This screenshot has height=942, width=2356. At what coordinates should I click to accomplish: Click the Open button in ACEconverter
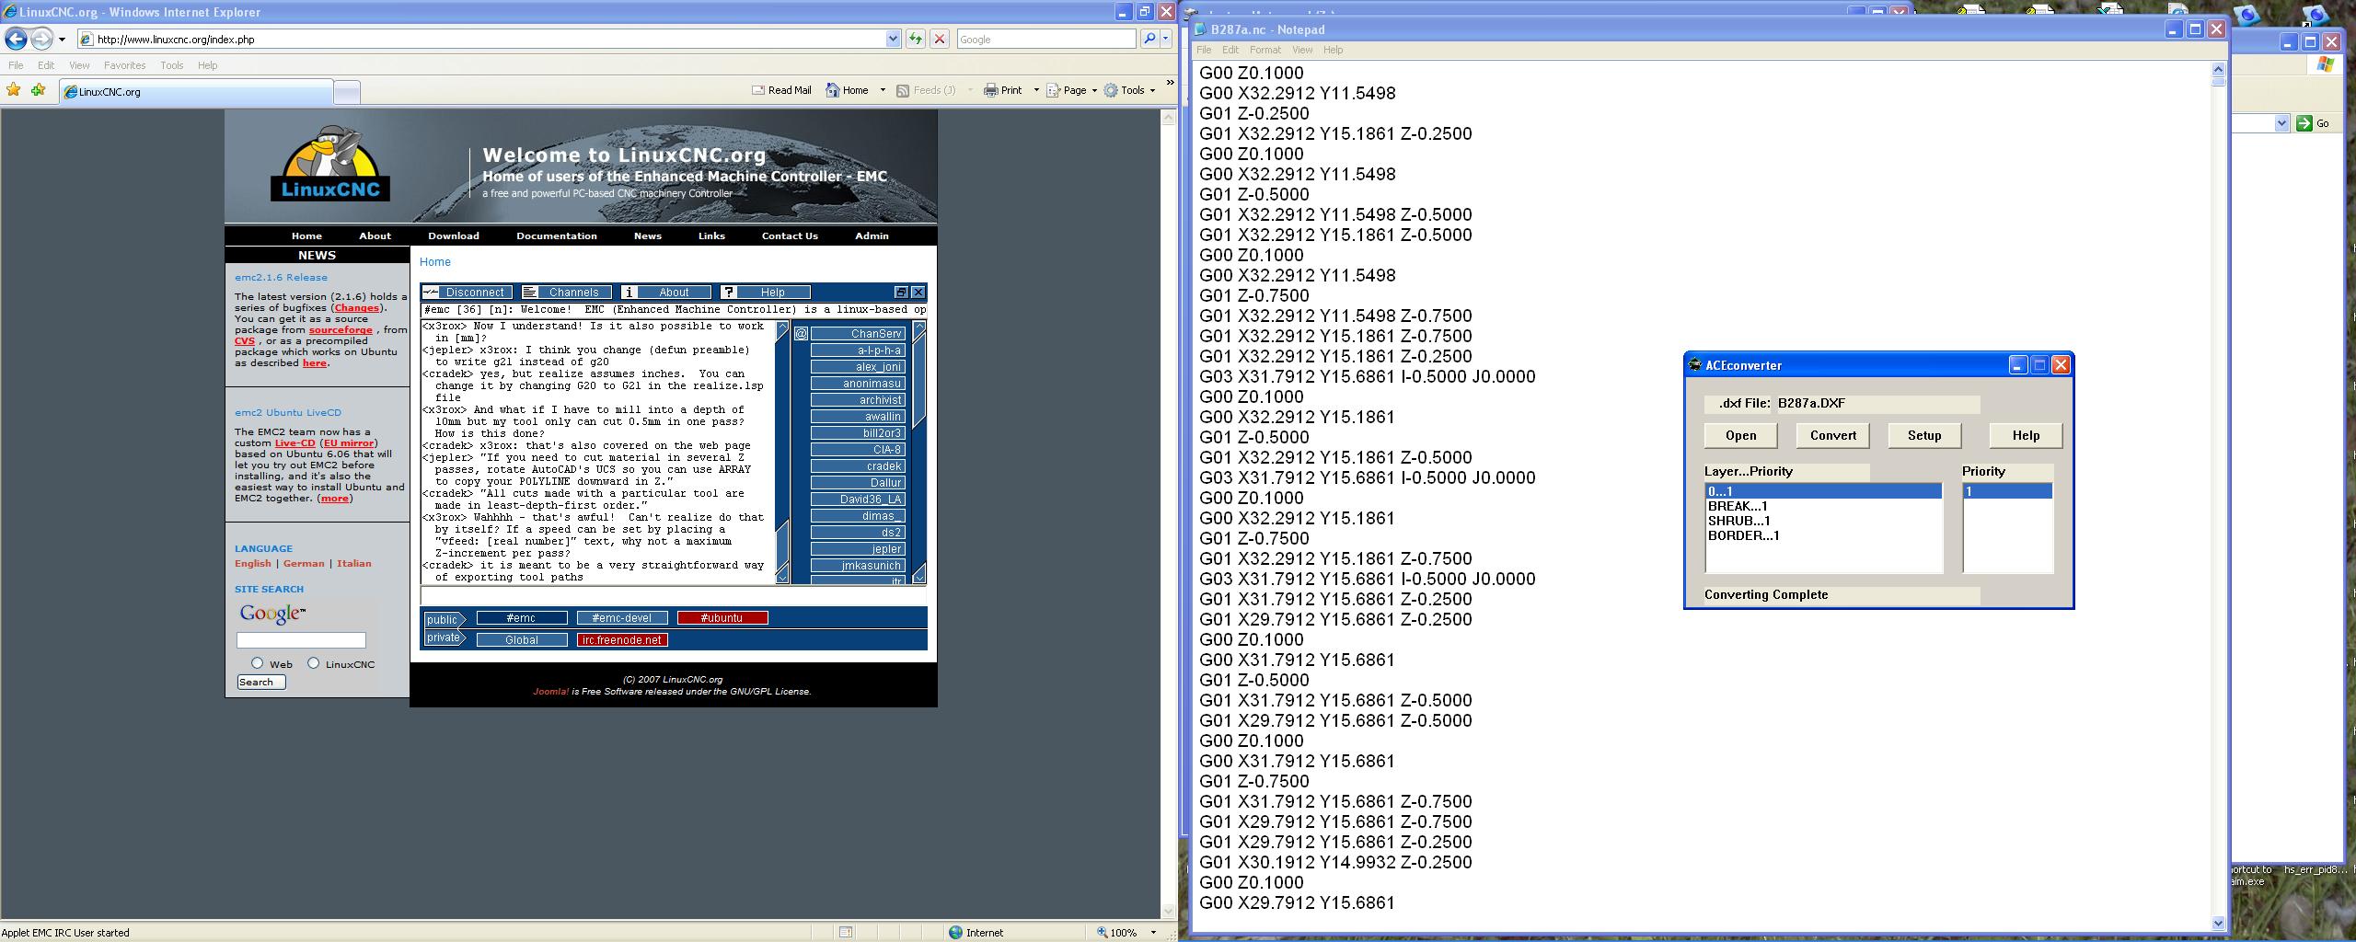pos(1741,435)
